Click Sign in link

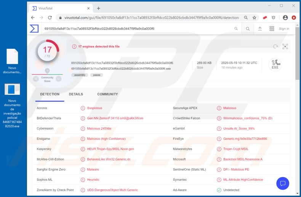(x=284, y=29)
